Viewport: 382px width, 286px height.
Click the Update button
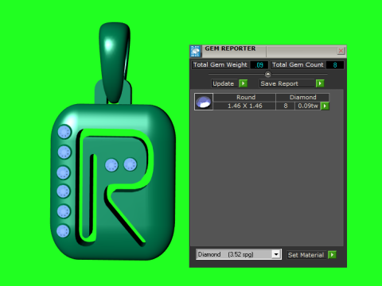[224, 83]
